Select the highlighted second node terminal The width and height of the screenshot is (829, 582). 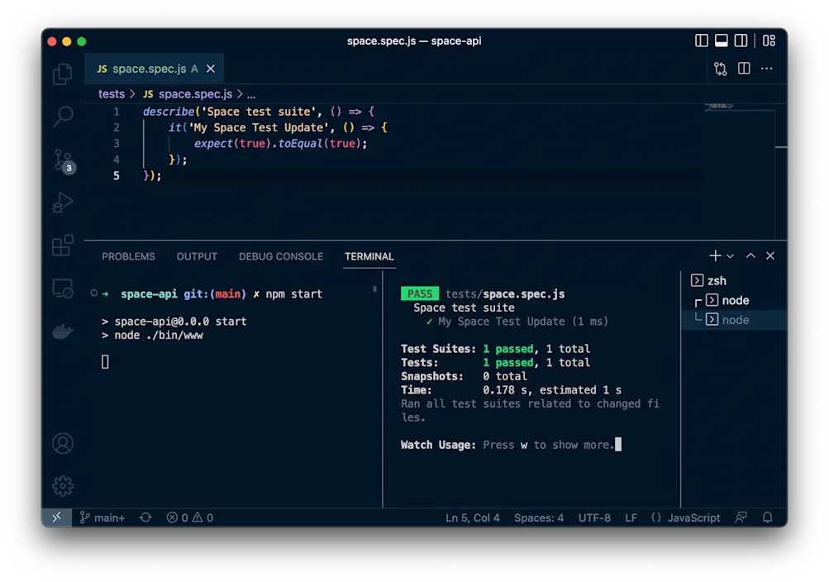pyautogui.click(x=734, y=320)
